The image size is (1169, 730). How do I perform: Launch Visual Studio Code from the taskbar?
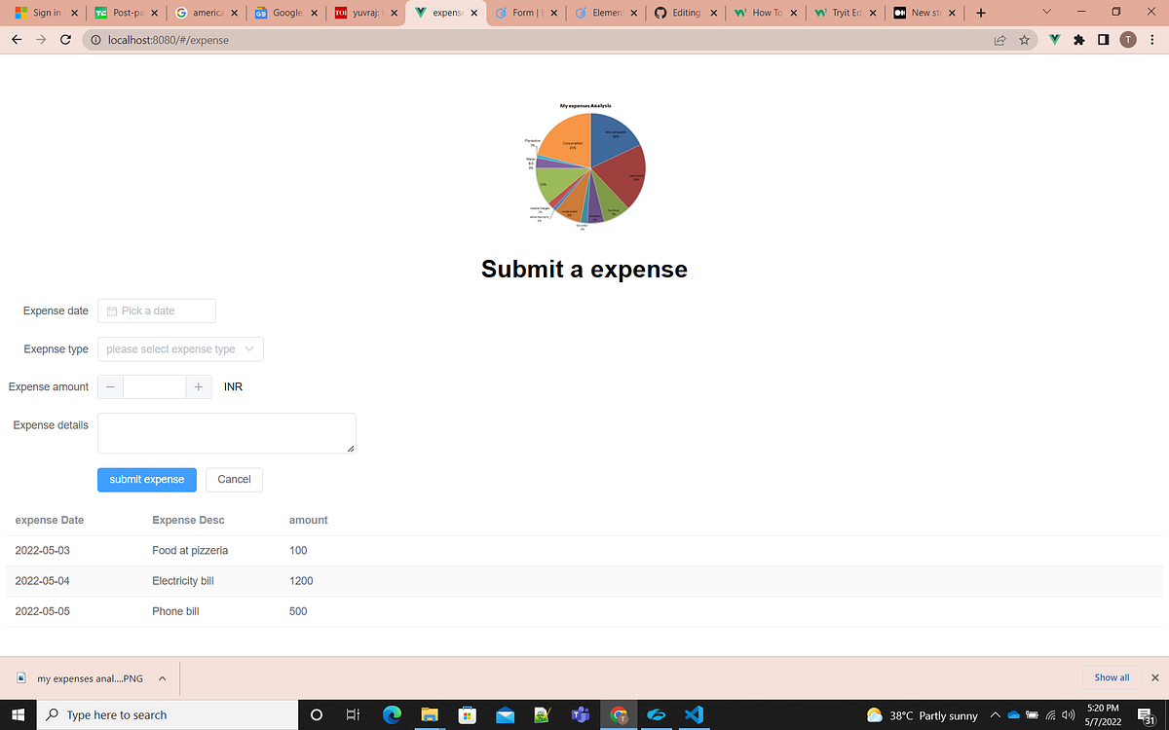[x=694, y=714]
